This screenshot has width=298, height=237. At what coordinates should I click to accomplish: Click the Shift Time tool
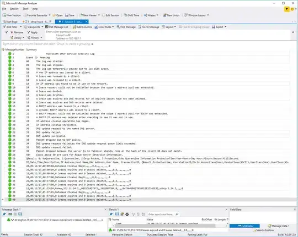click(131, 15)
